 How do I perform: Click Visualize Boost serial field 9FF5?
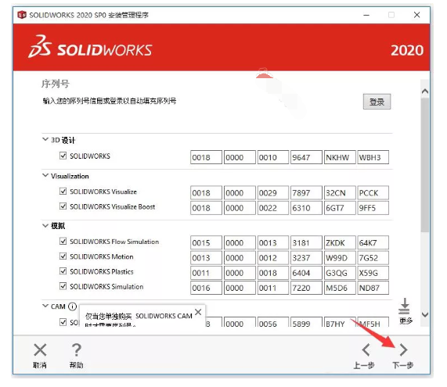point(373,208)
